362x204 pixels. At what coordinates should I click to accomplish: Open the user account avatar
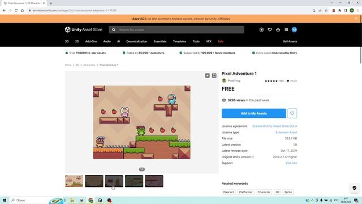coord(294,29)
